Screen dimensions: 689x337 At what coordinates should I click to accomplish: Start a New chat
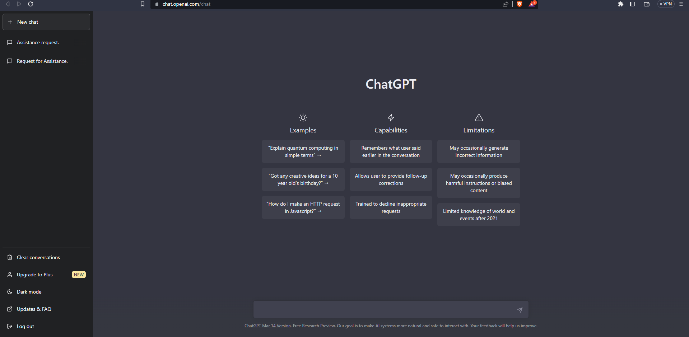46,22
